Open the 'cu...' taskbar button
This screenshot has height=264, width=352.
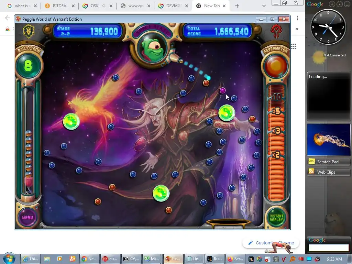click(x=110, y=259)
